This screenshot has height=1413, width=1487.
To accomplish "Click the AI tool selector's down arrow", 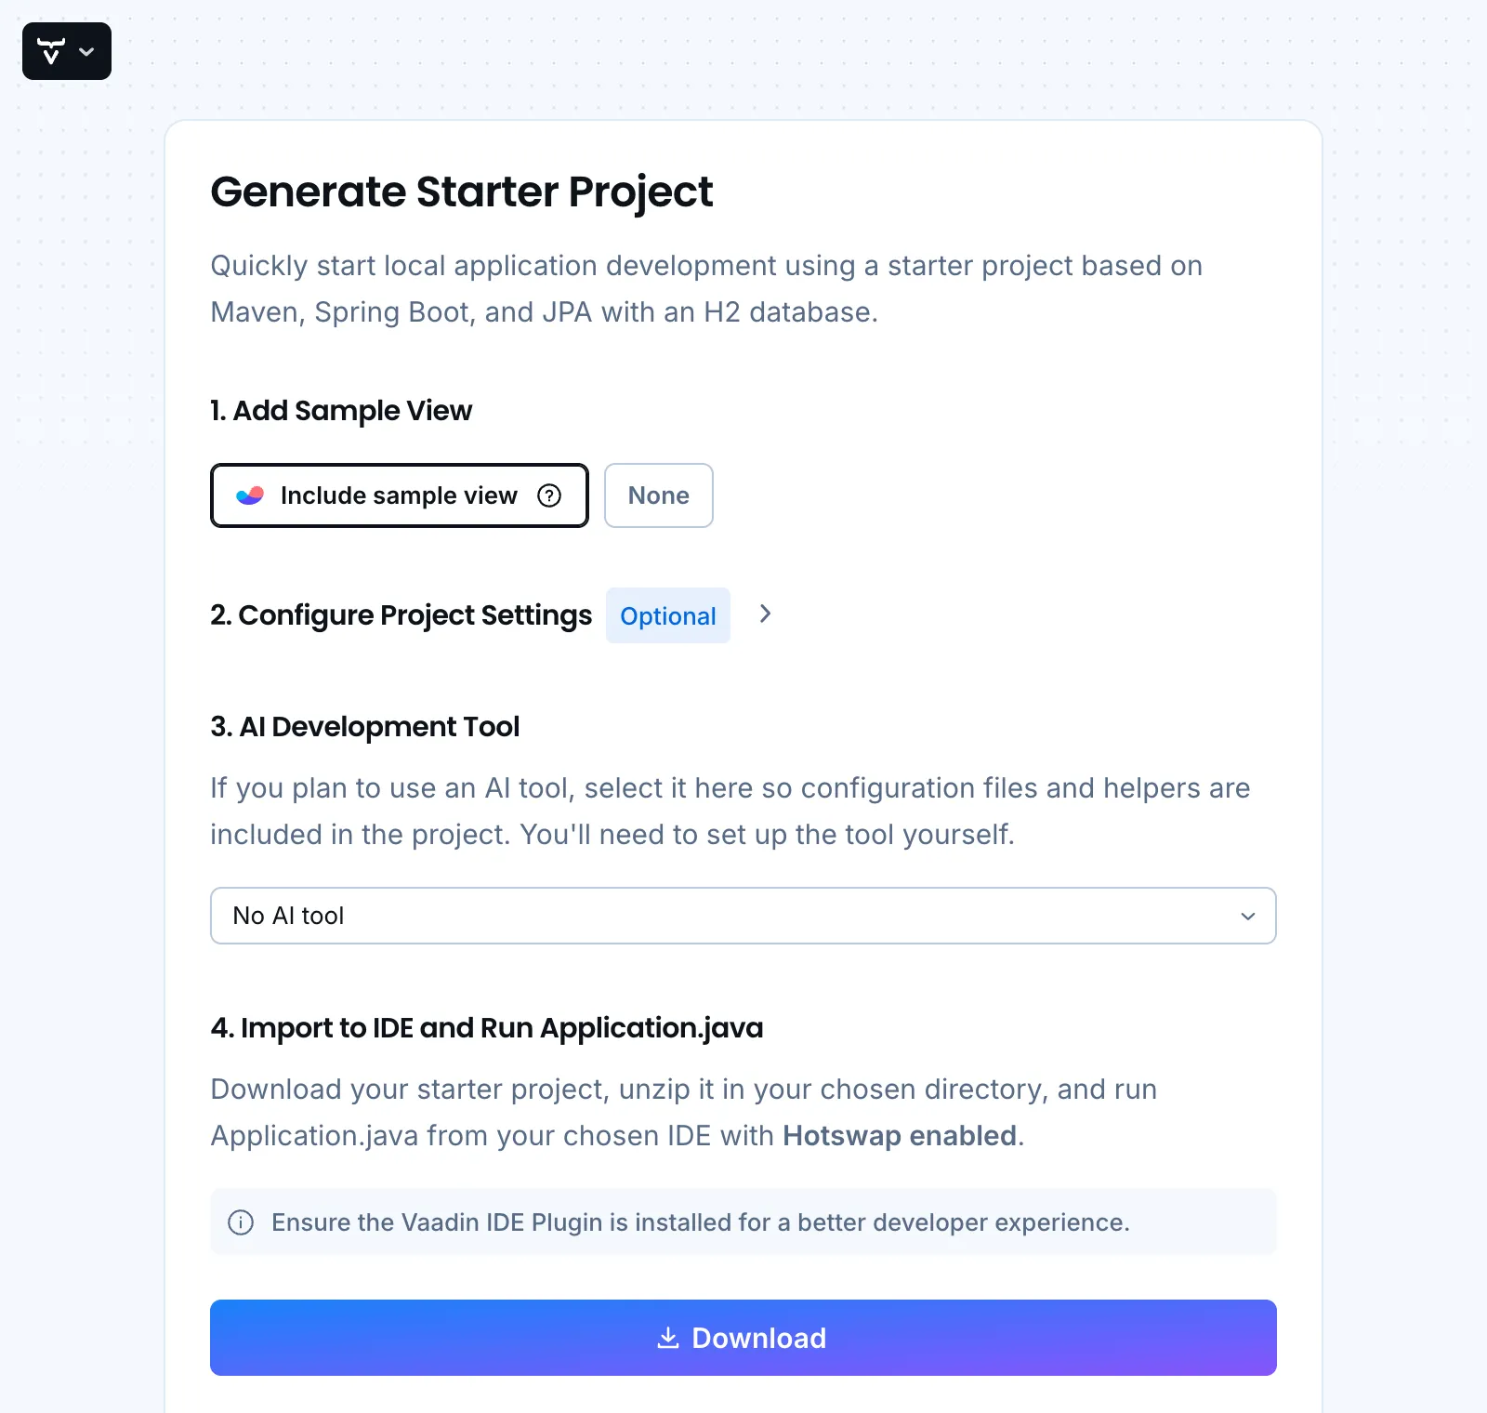I will (x=1247, y=916).
